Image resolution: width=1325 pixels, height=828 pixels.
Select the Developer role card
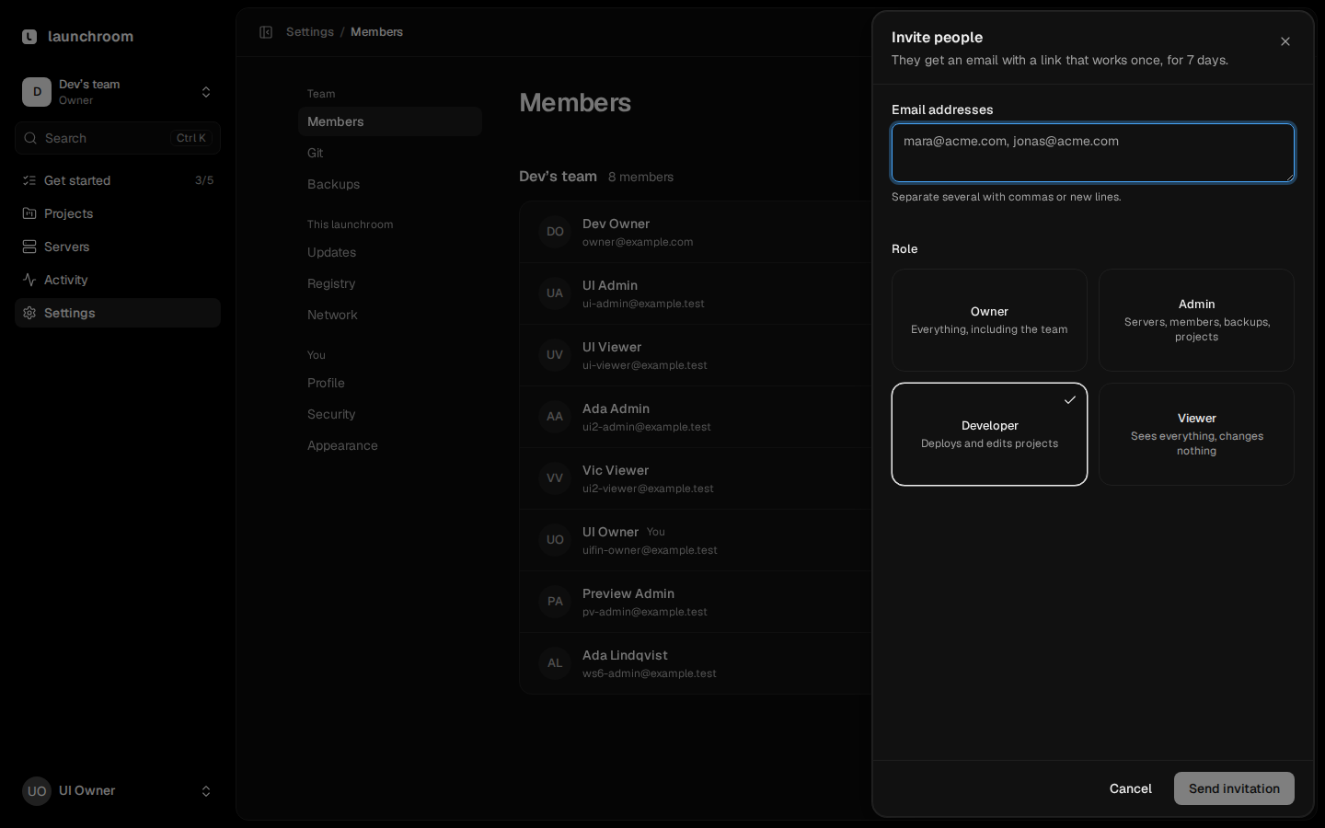pyautogui.click(x=989, y=434)
